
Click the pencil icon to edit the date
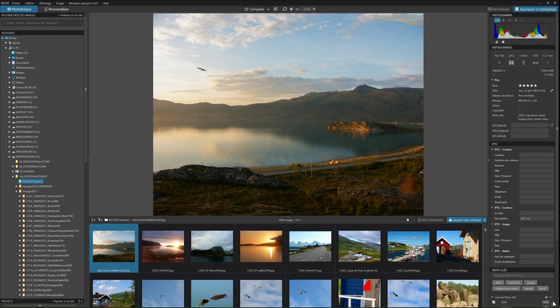[552, 90]
